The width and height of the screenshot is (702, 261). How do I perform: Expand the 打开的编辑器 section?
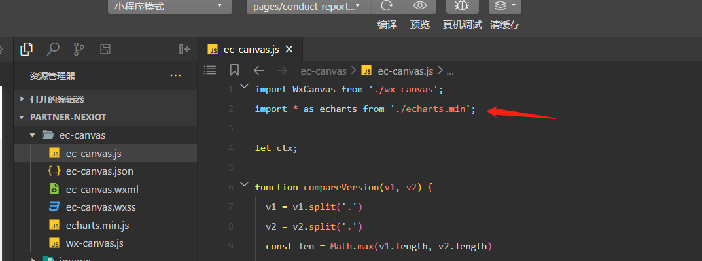pyautogui.click(x=22, y=99)
